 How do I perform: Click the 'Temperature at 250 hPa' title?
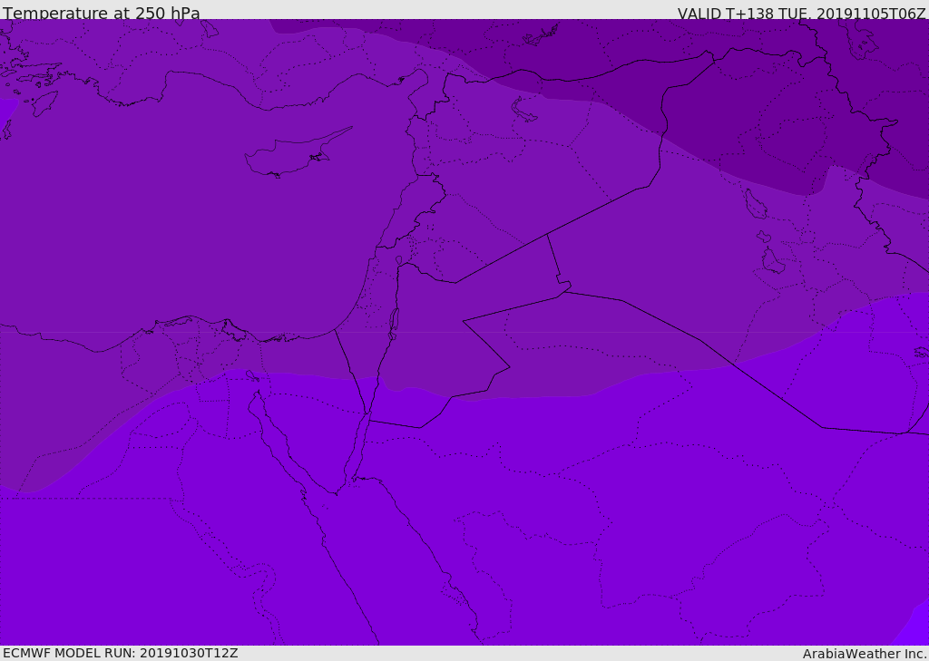pos(102,13)
